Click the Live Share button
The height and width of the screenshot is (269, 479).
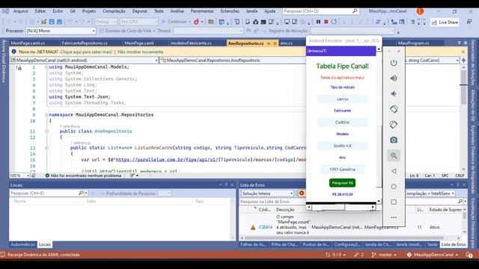445,22
